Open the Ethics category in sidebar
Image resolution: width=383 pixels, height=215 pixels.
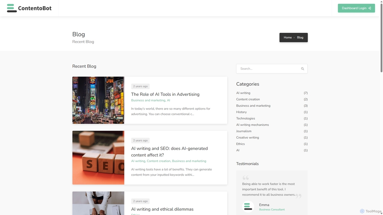pyautogui.click(x=241, y=144)
